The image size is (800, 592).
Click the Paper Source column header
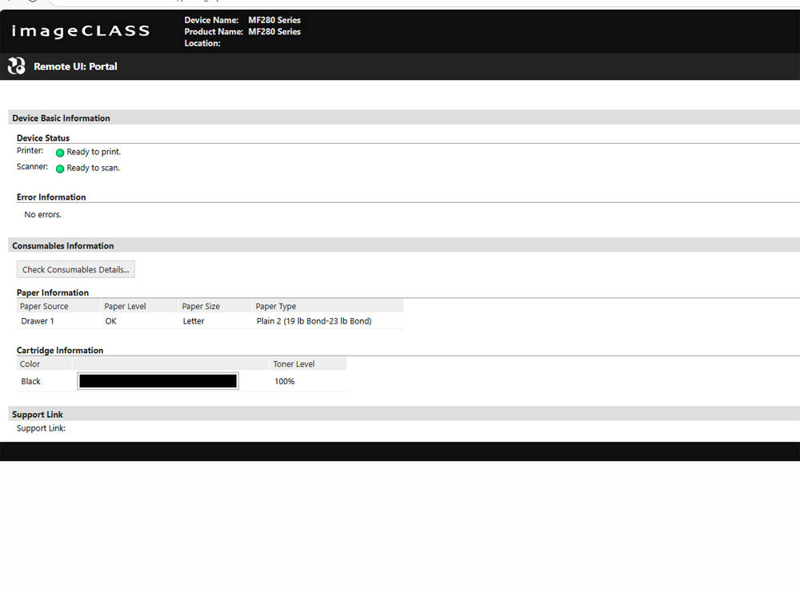45,306
